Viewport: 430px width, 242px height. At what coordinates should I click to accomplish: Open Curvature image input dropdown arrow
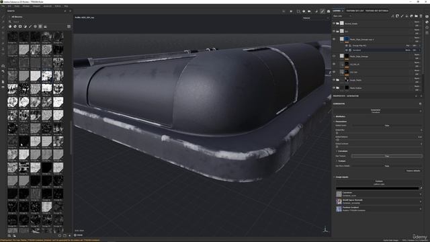click(421, 194)
